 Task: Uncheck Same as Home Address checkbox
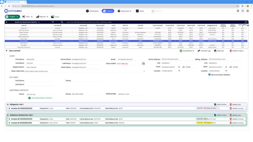point(209,75)
